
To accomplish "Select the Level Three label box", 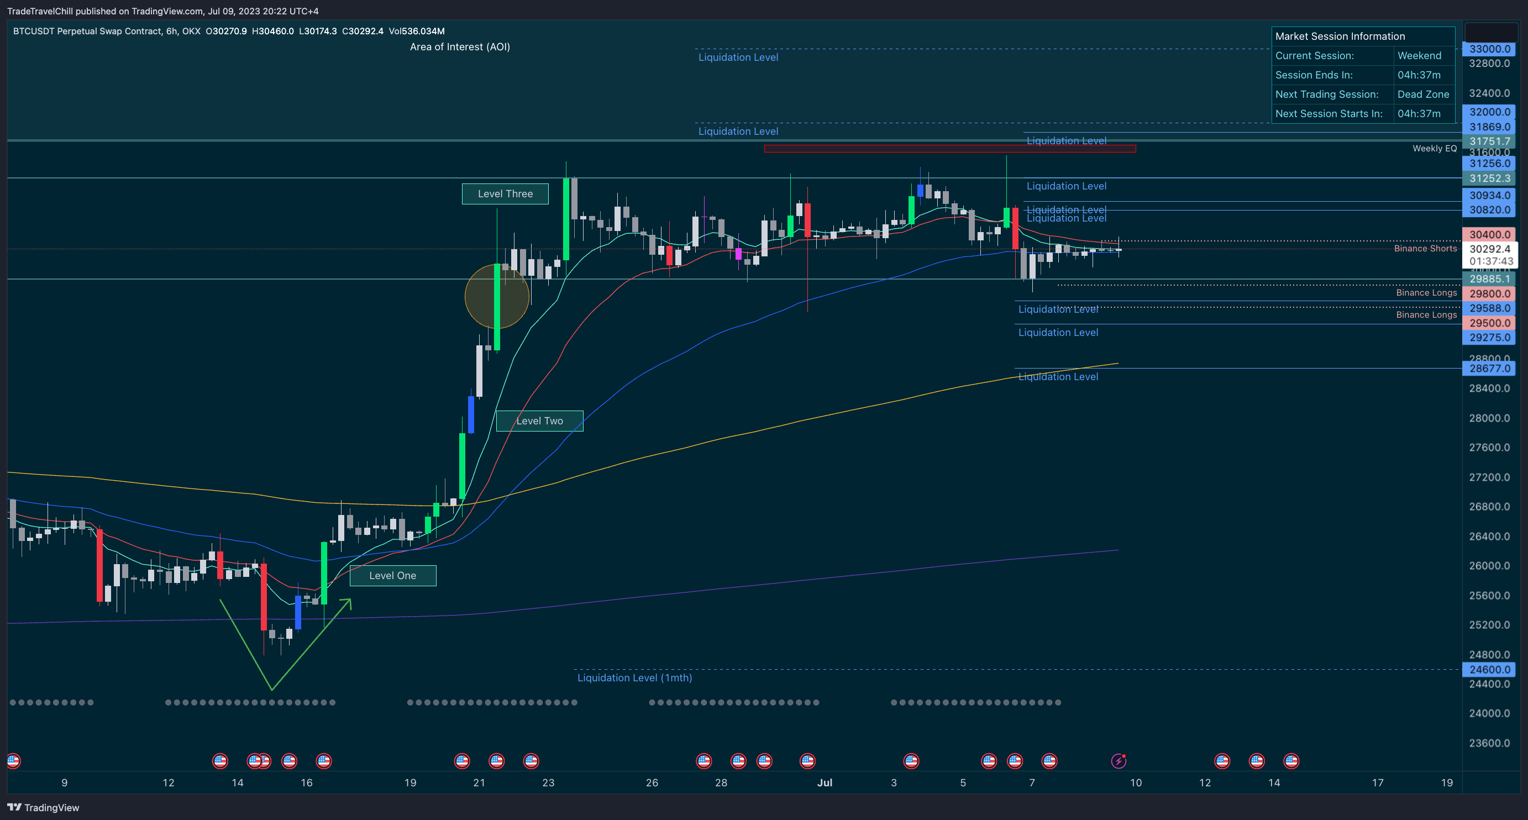I will [x=505, y=194].
